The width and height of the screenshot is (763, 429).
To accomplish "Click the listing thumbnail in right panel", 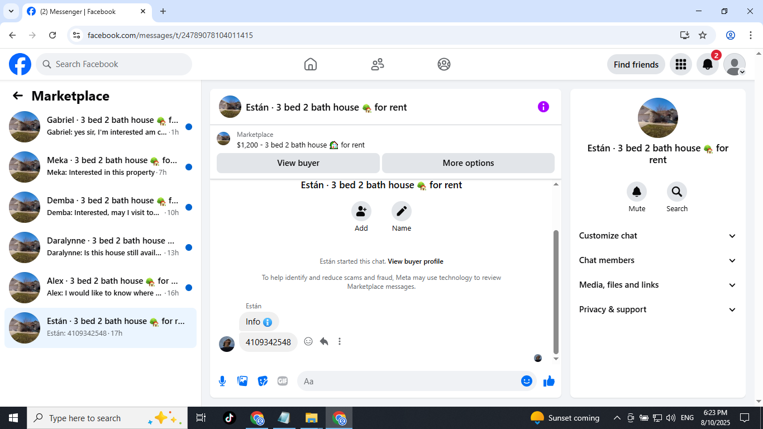I will (658, 118).
